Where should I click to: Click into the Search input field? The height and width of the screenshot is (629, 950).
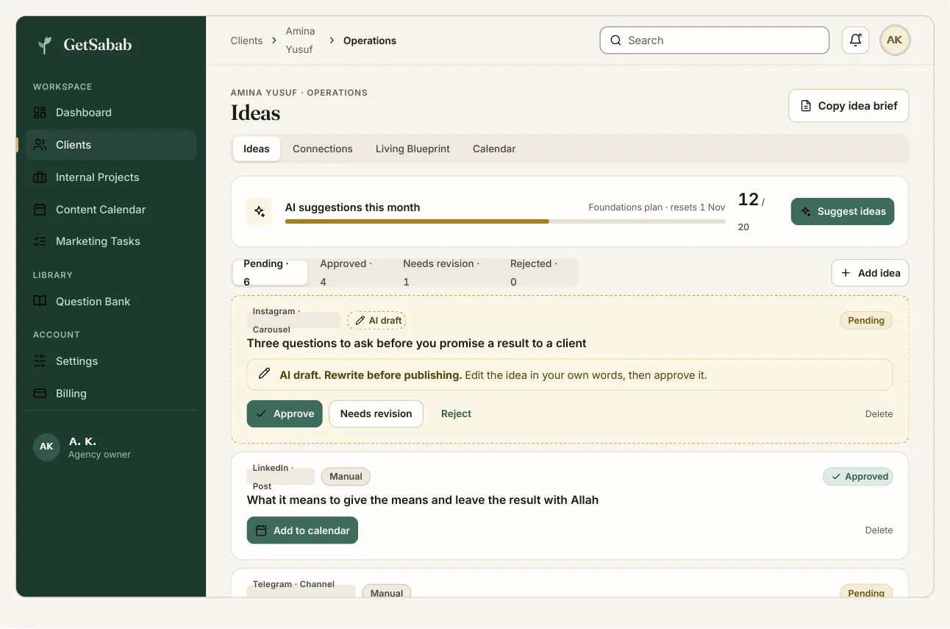715,40
